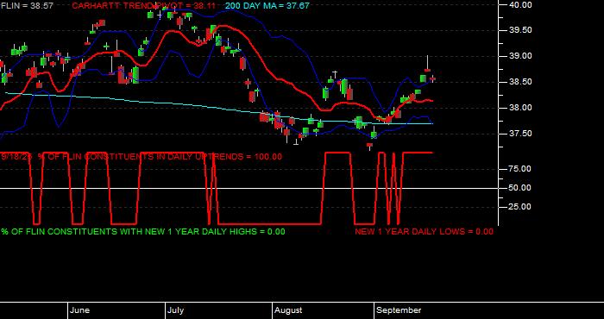604x319 pixels.
Task: Click the 25.00 percent axis label
Action: pyautogui.click(x=520, y=207)
